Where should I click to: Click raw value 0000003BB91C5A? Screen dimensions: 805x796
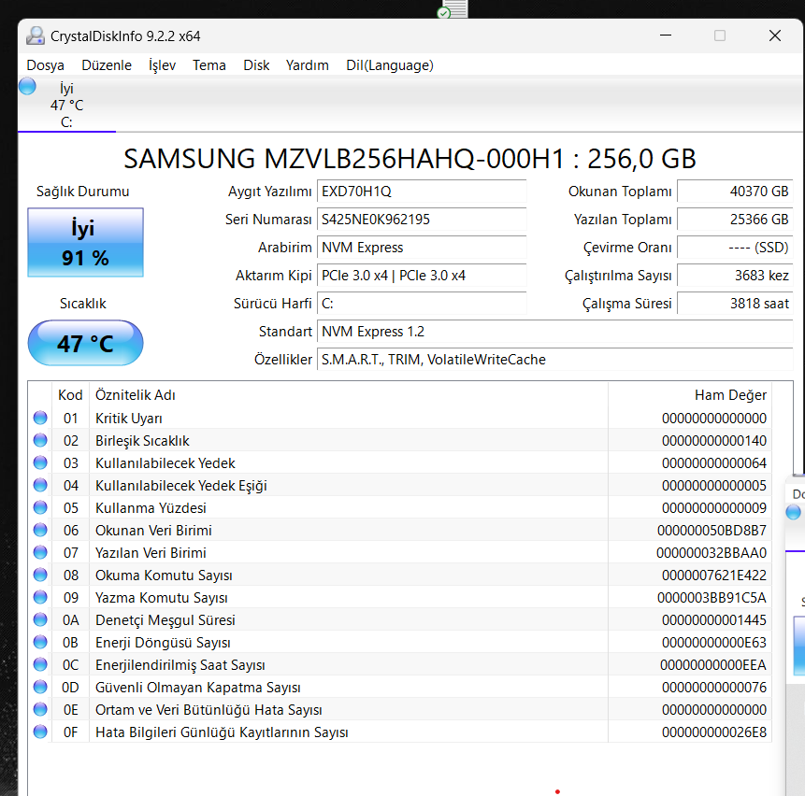712,598
